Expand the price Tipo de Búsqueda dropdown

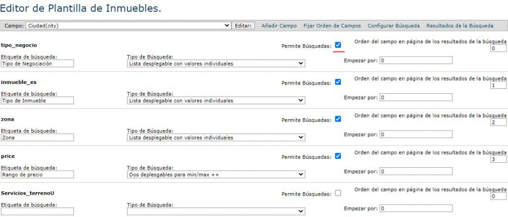pyautogui.click(x=216, y=174)
